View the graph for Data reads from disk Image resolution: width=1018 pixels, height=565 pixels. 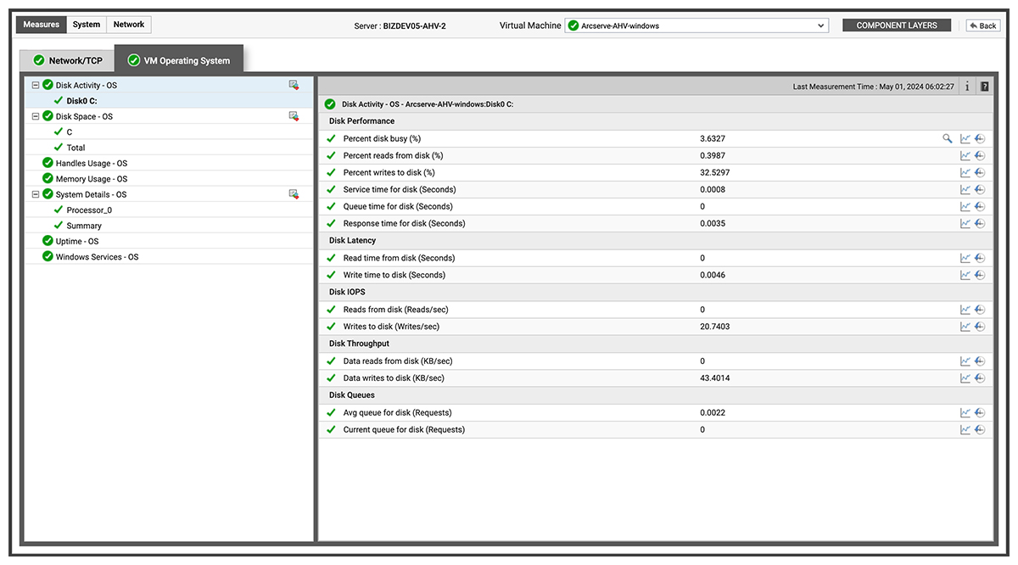click(965, 361)
